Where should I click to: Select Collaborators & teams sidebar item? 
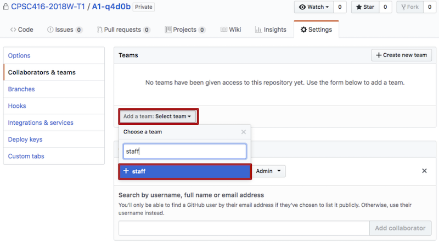(x=54, y=72)
